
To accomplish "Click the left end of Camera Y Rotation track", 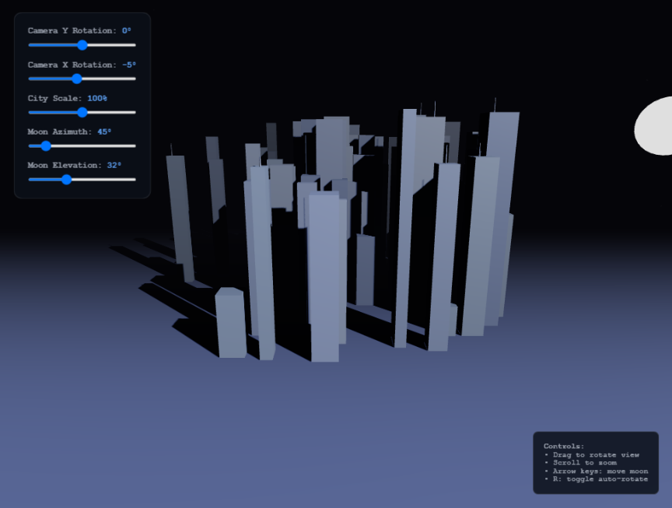I will pyautogui.click(x=30, y=45).
